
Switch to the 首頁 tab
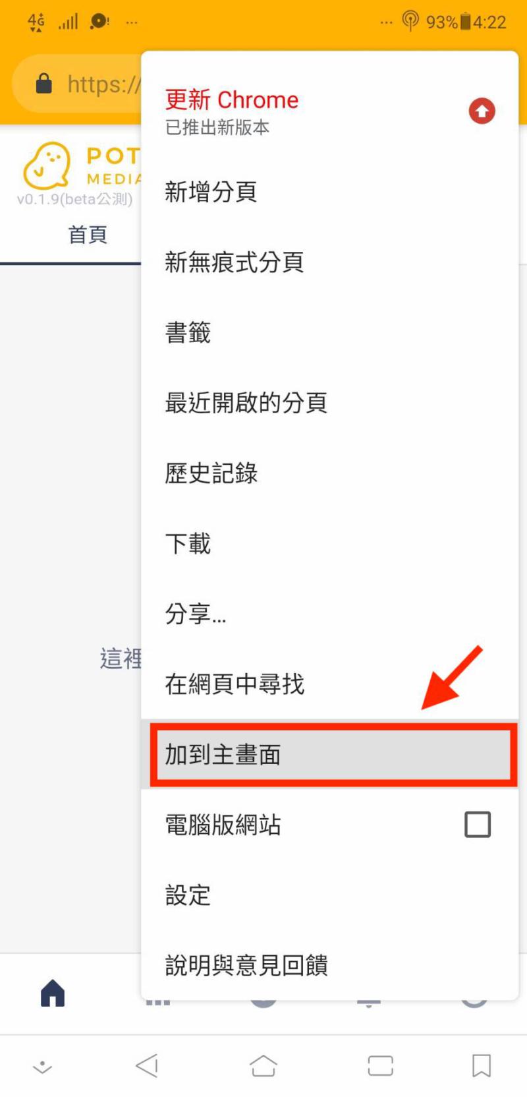88,235
